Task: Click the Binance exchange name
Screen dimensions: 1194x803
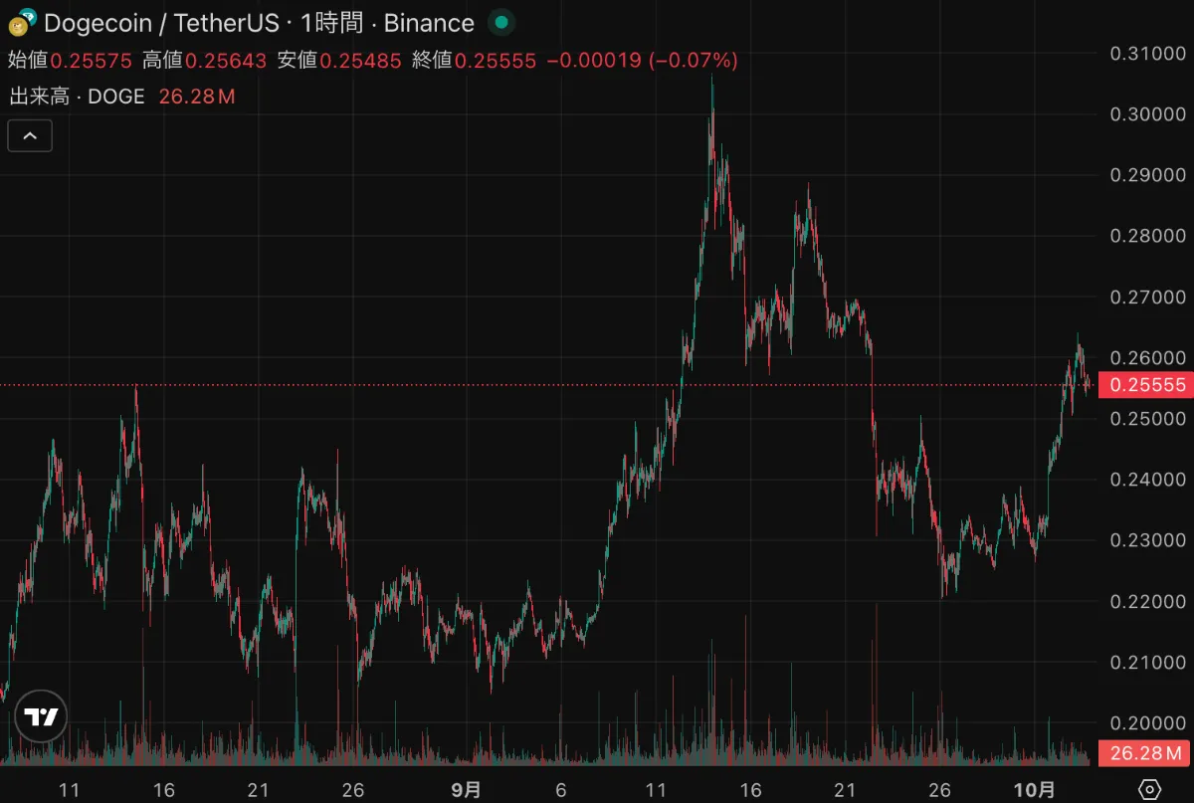Action: tap(429, 22)
